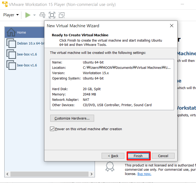The height and width of the screenshot is (183, 196).
Task: Click the Name value 'Ubuntu 64-bit'
Action: (93, 62)
